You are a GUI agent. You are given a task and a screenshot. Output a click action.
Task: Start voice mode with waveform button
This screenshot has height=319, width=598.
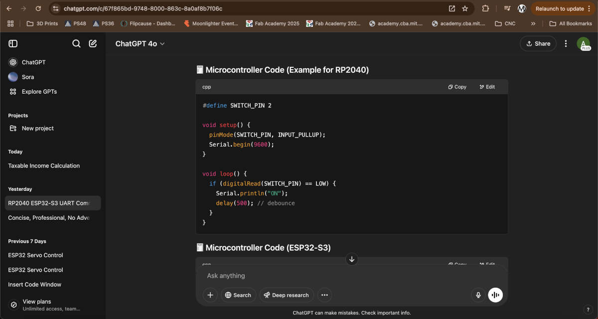click(495, 295)
